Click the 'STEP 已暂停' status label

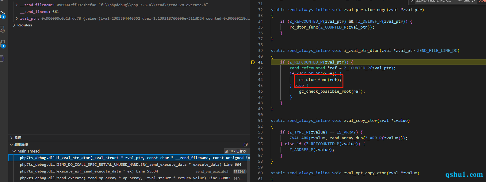(x=235, y=151)
